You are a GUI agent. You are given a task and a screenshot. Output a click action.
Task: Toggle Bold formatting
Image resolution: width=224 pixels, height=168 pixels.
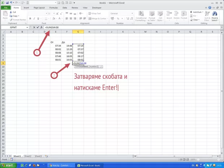(30, 18)
